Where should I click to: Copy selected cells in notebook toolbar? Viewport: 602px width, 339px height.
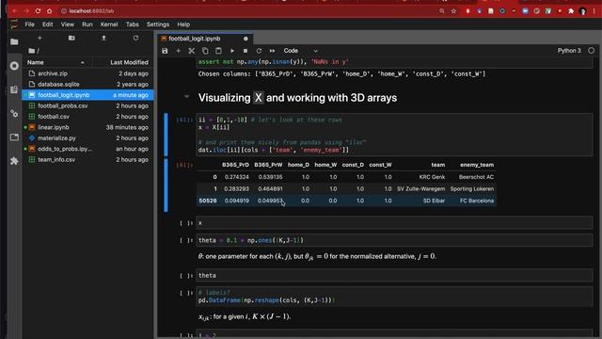[x=205, y=51]
